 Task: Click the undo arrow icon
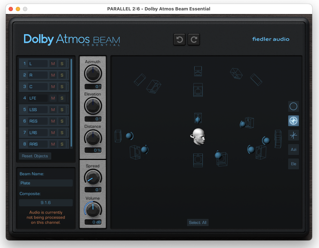[179, 40]
